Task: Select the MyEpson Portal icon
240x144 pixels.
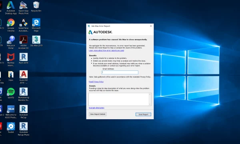Action: point(11,42)
